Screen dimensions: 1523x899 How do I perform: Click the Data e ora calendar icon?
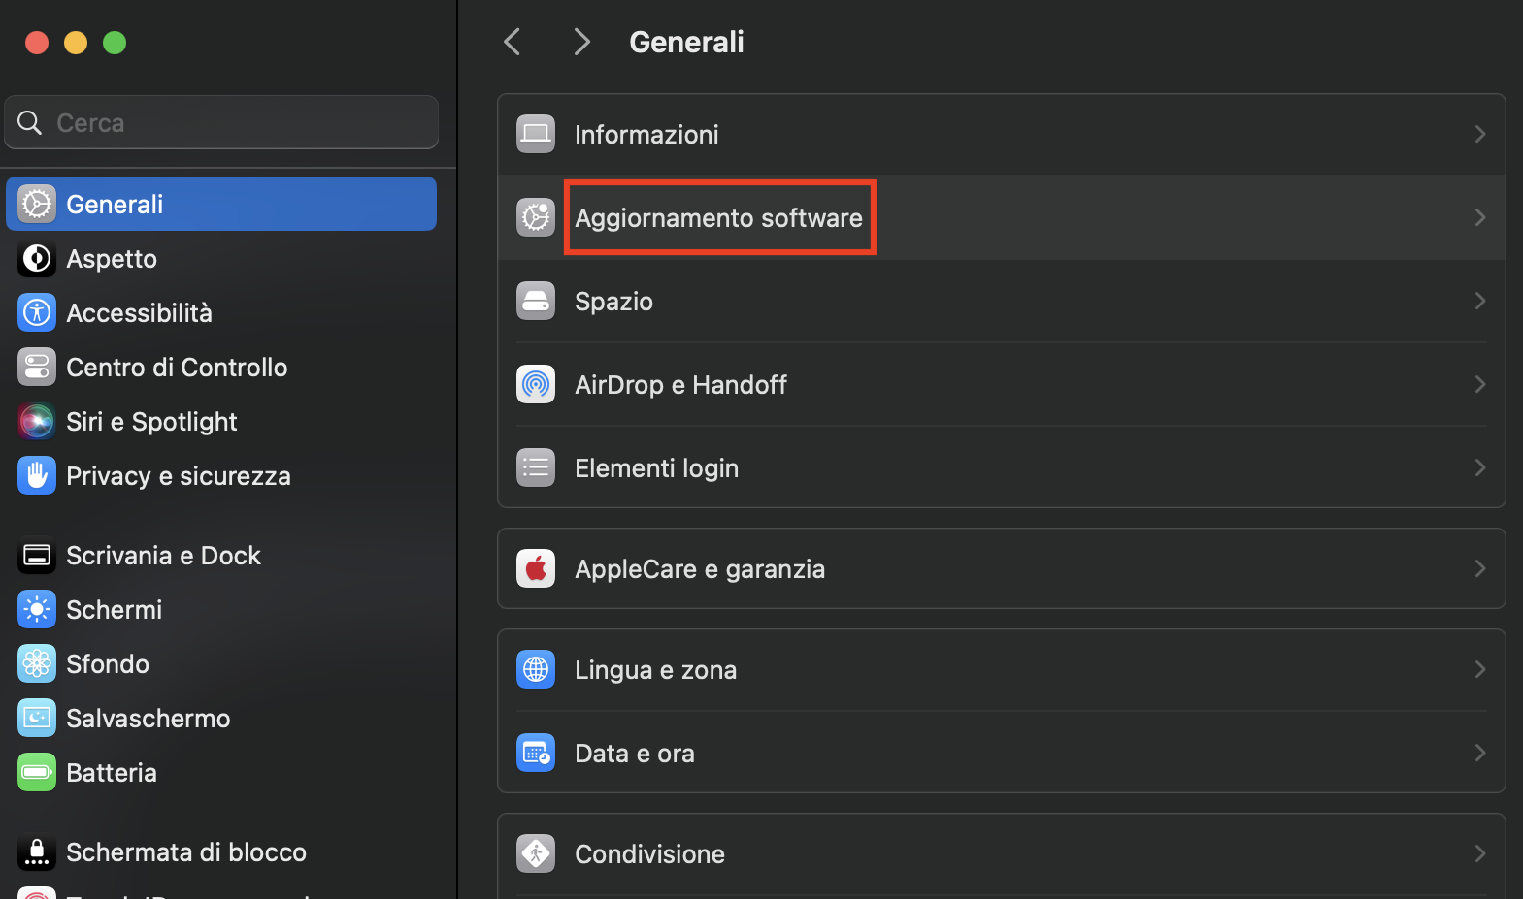(536, 753)
